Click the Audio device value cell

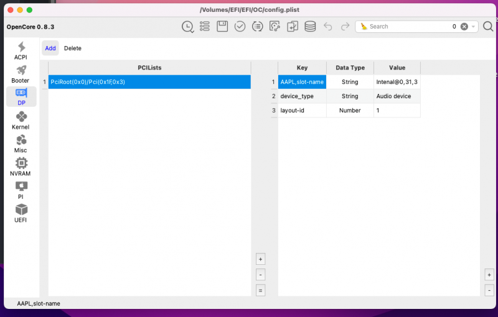click(x=397, y=96)
